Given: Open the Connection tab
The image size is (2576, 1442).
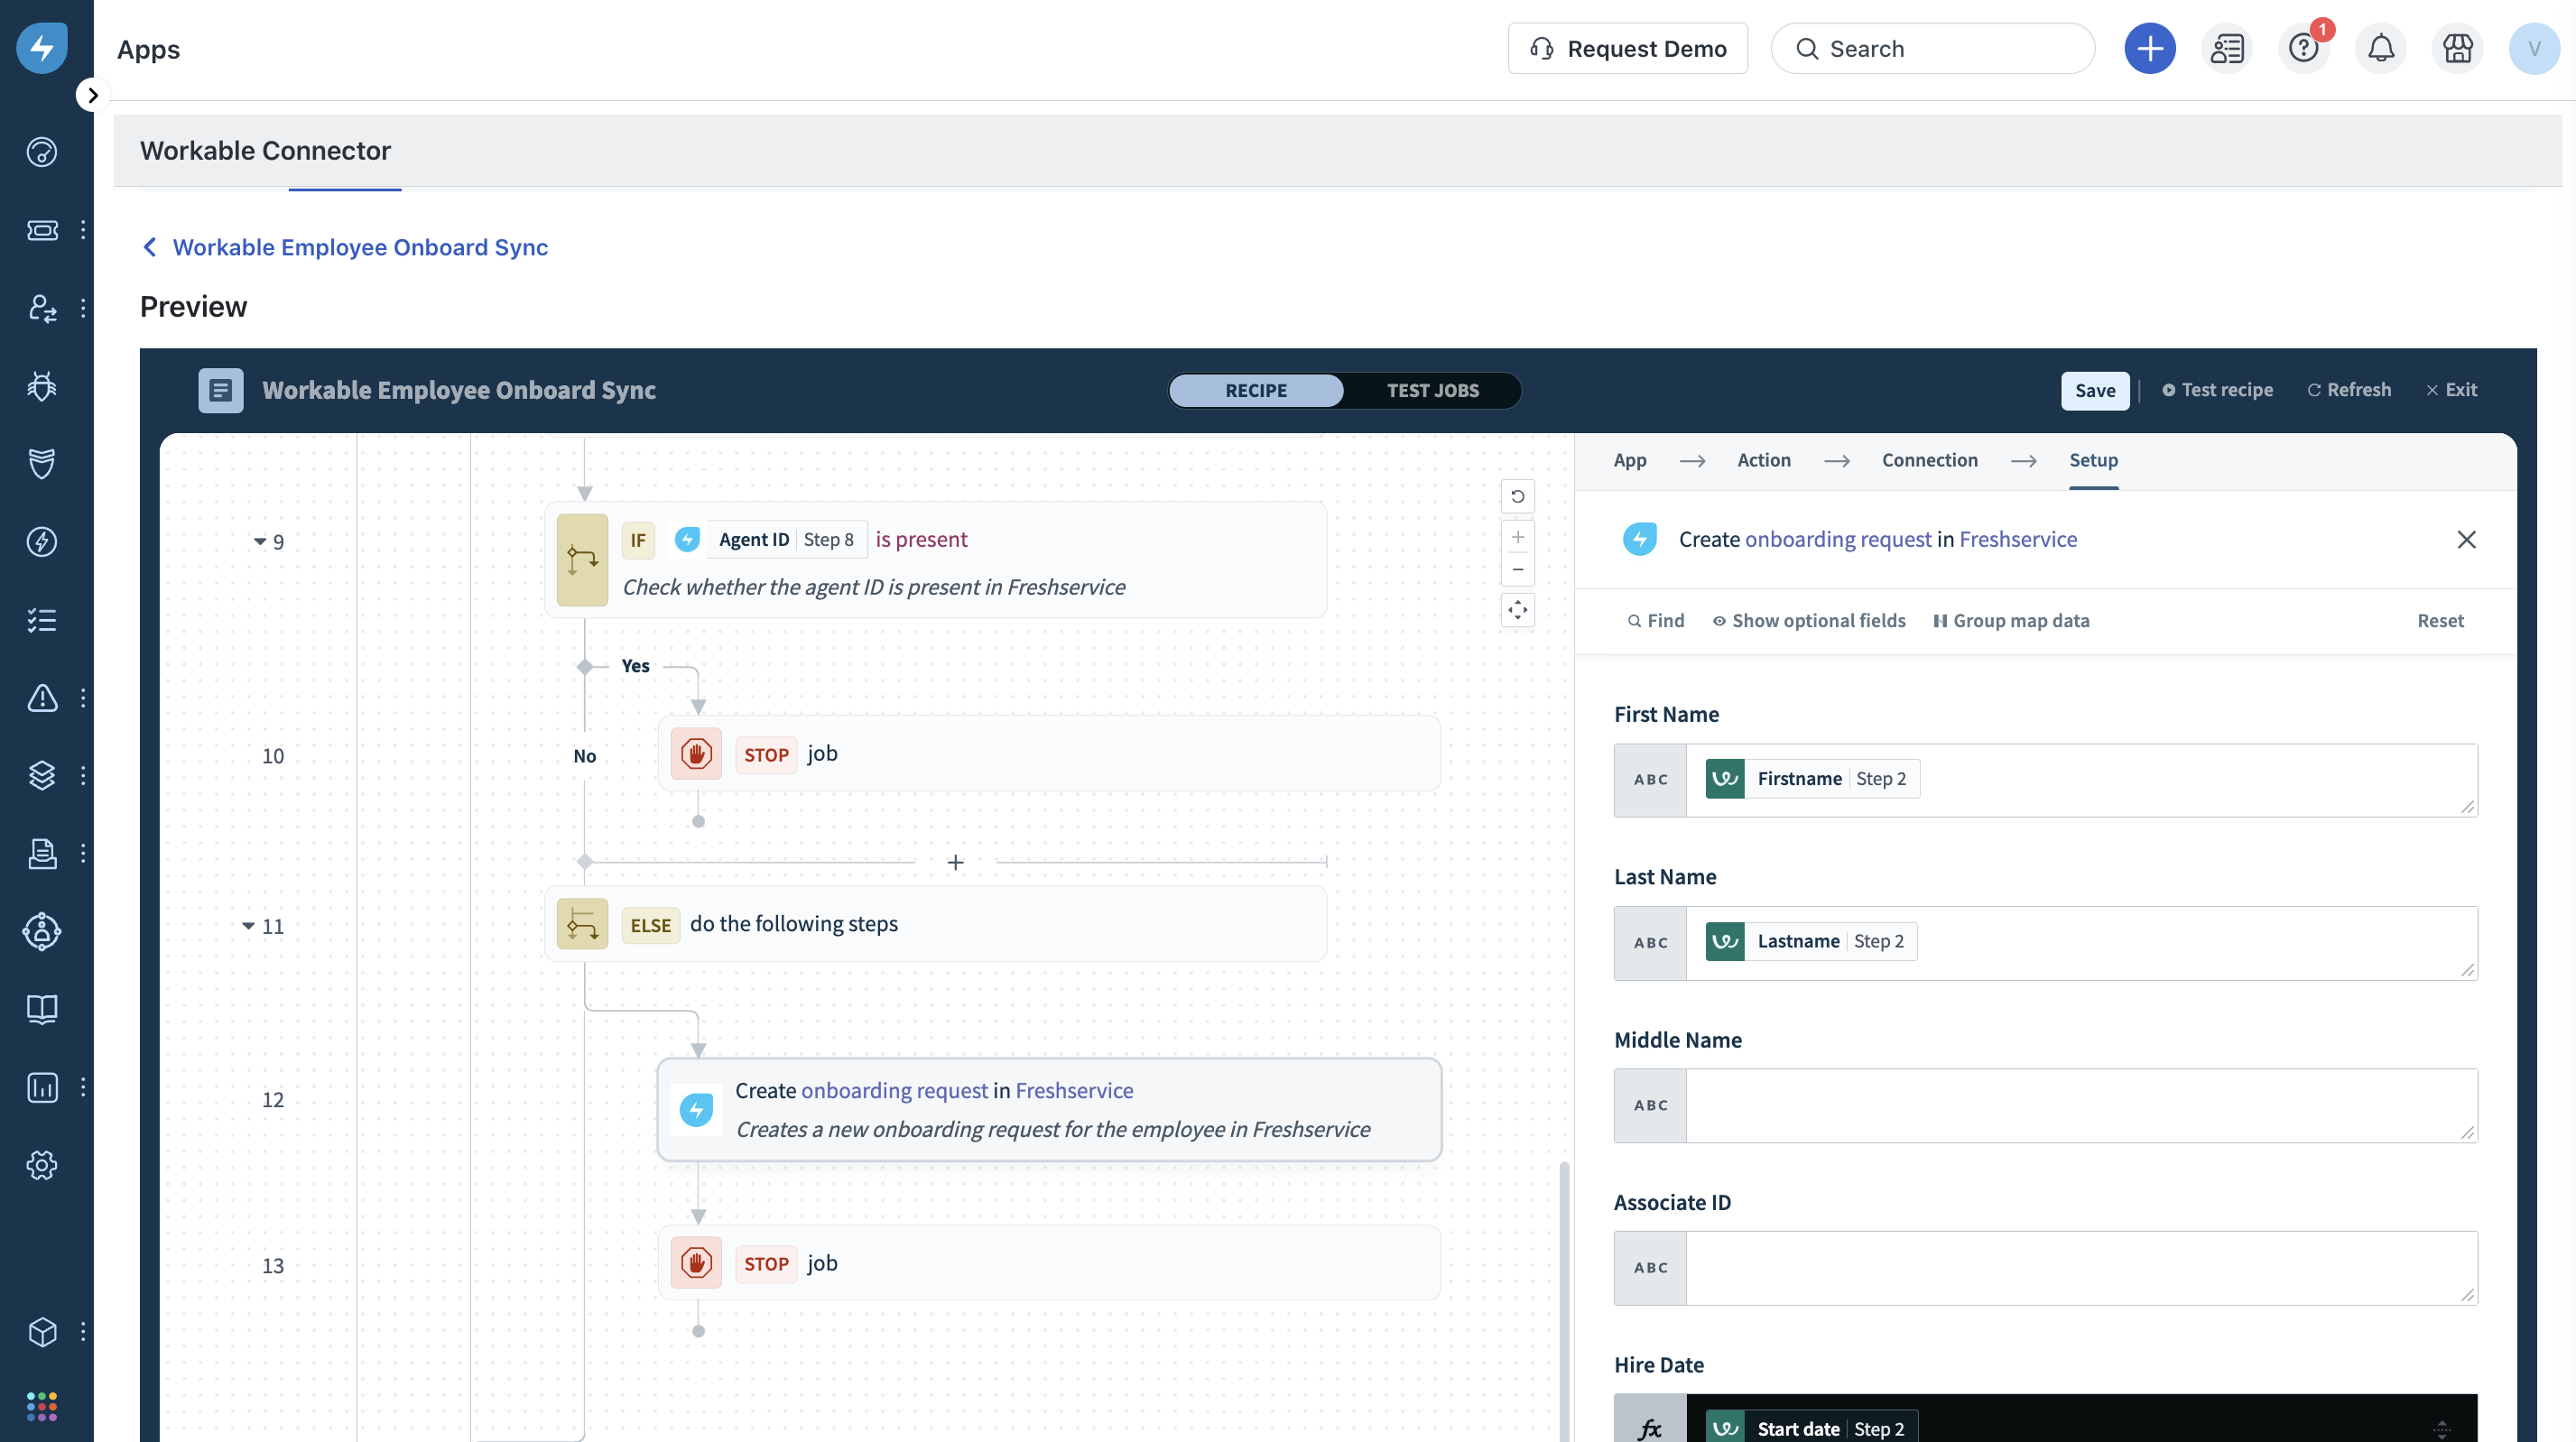Looking at the screenshot, I should point(1929,460).
